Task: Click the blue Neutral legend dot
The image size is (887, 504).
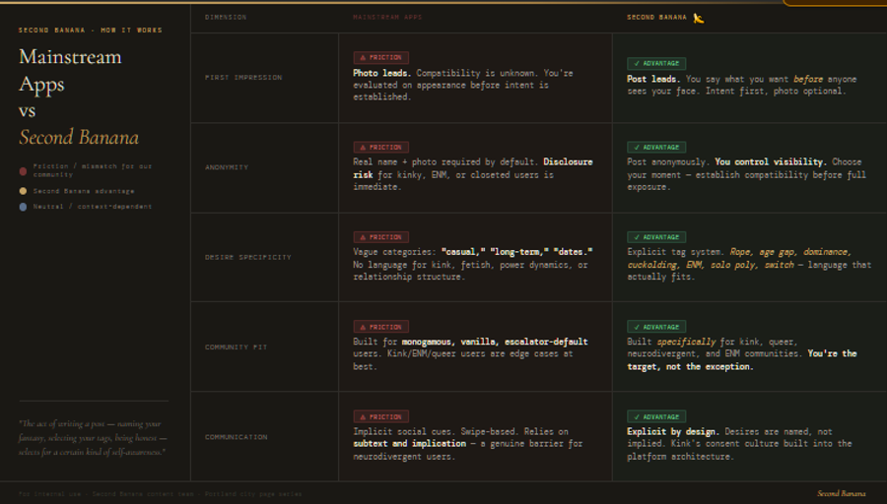Action: coord(24,207)
